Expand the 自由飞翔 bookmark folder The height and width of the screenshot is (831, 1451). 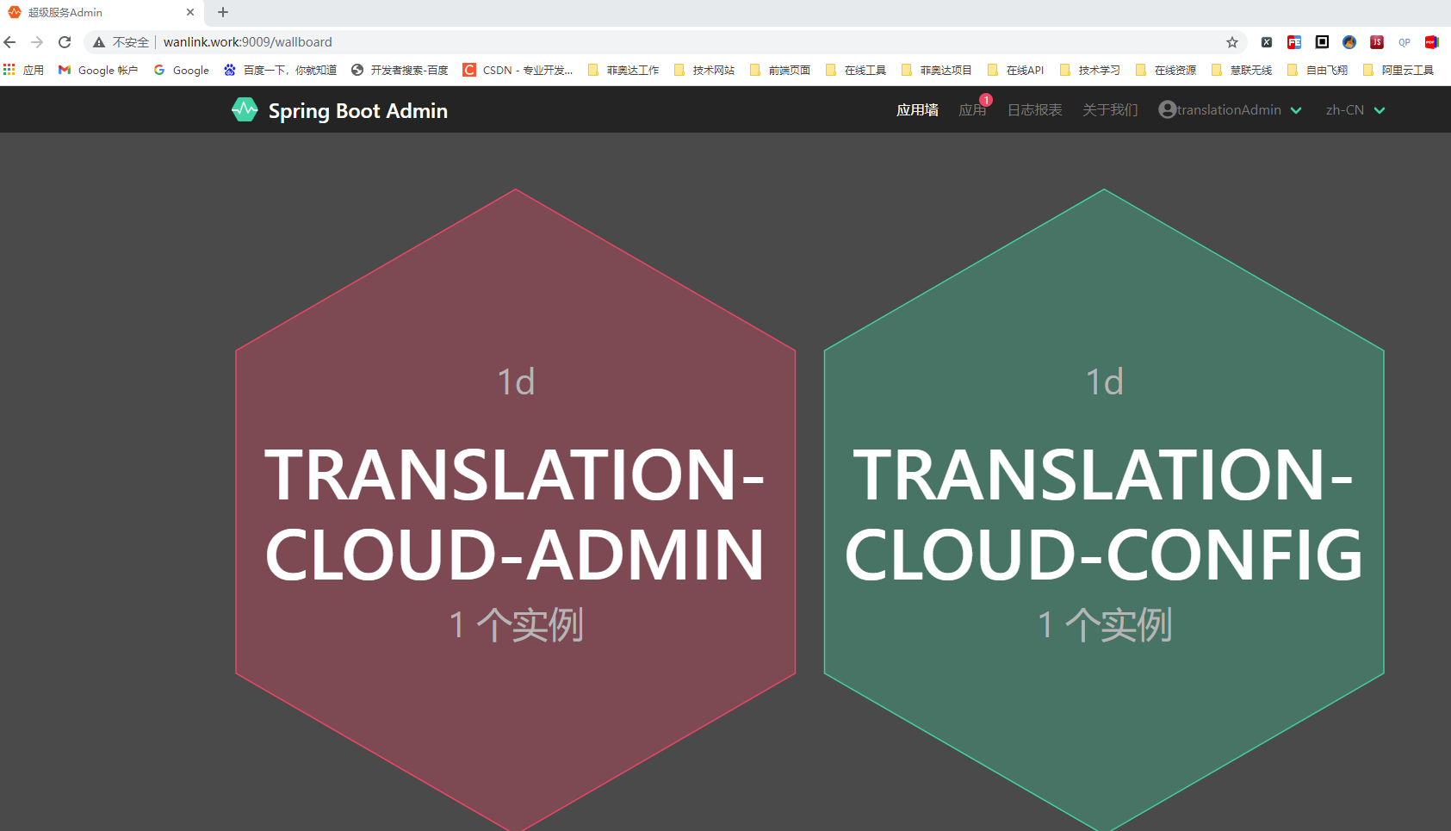(1318, 70)
